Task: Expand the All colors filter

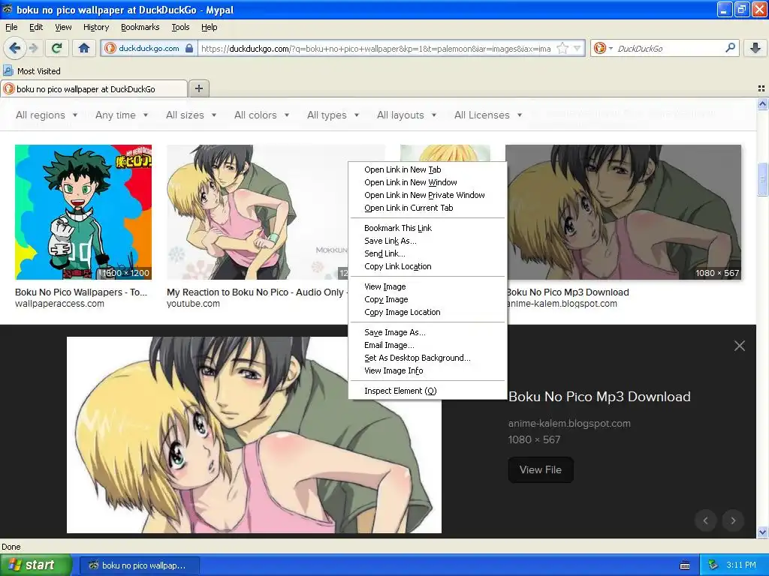Action: click(261, 115)
